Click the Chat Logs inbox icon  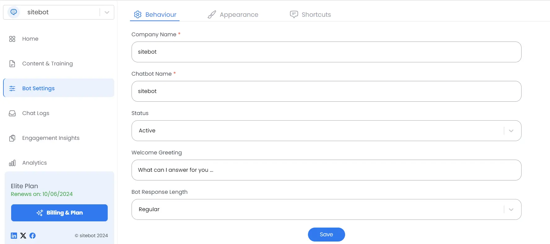(x=12, y=113)
